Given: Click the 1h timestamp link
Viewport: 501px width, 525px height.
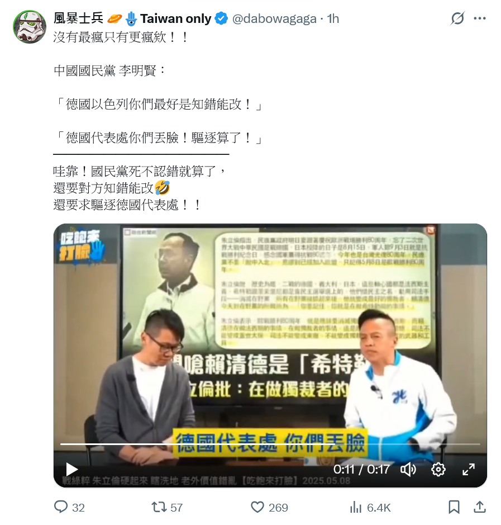Looking at the screenshot, I should [333, 19].
